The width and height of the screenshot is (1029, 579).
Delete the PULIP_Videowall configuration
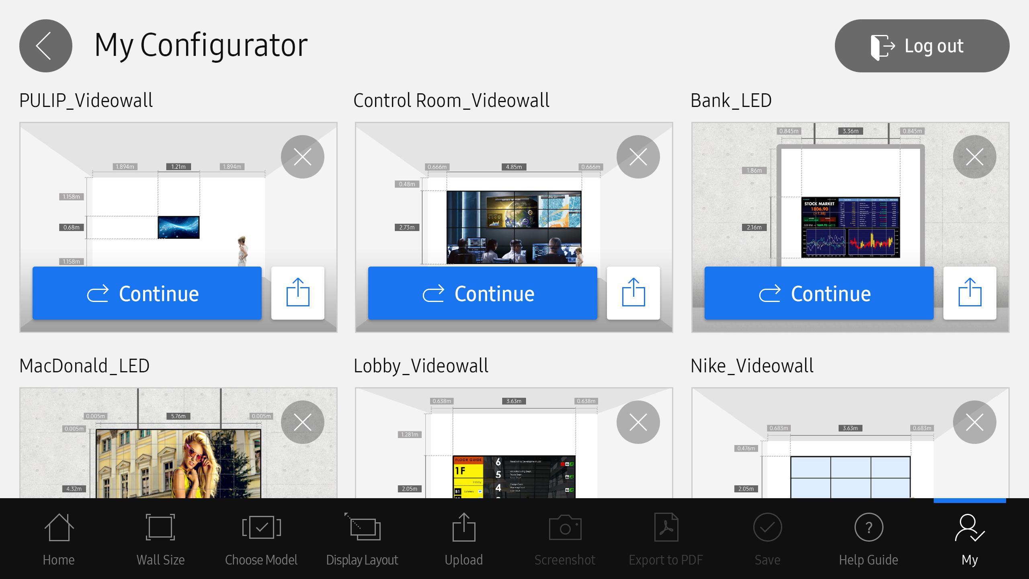click(x=302, y=157)
